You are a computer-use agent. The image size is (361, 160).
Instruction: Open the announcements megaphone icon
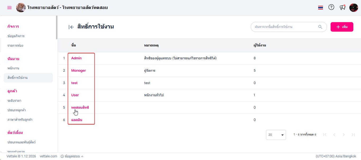[x=343, y=7]
